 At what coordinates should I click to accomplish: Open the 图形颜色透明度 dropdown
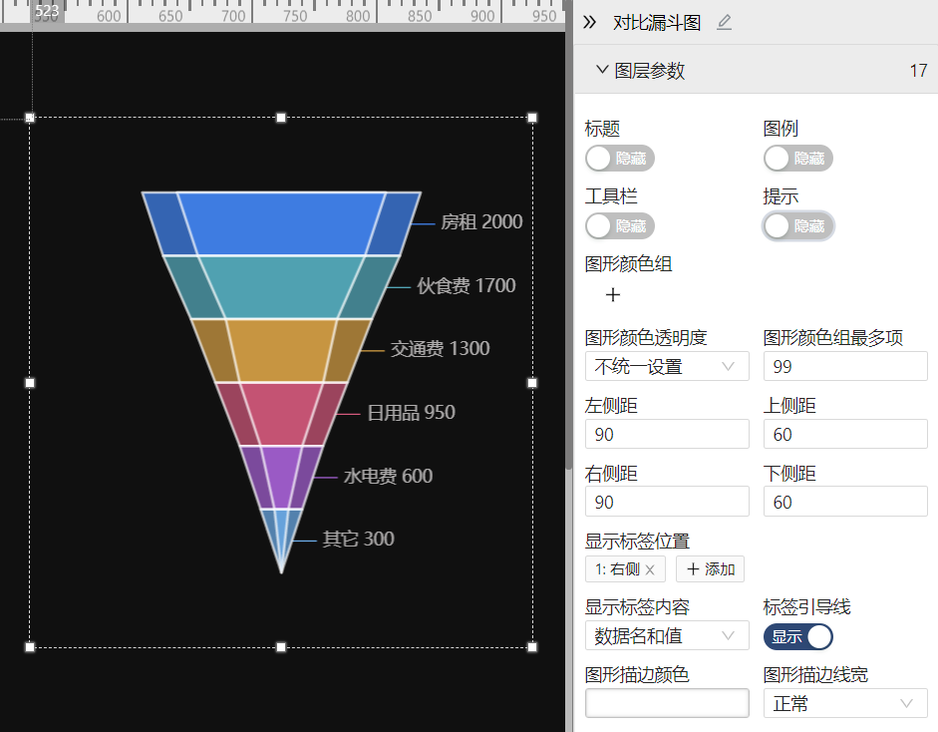[x=666, y=366]
